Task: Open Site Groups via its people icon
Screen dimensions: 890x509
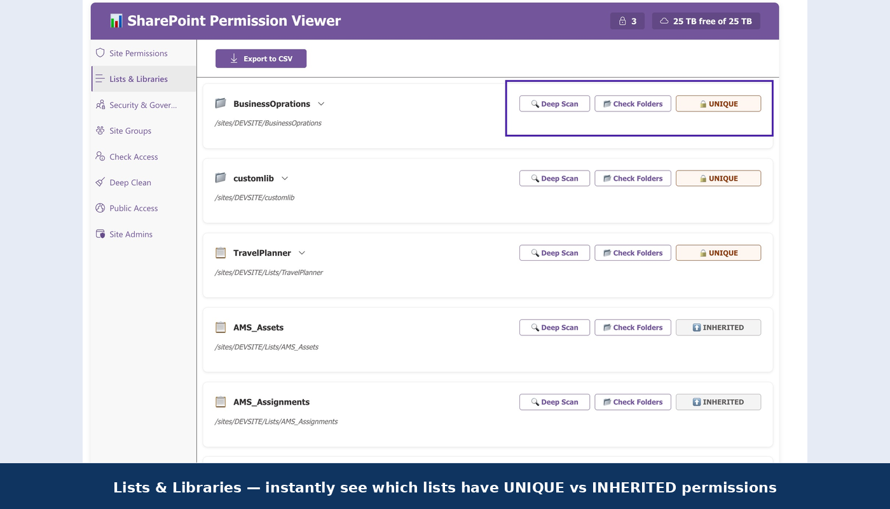Action: (x=100, y=130)
